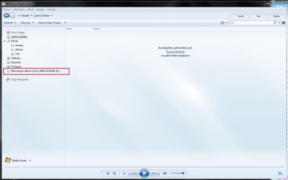Click the Parça column header
Image resolution: width=288 pixels, height=180 pixels.
[78, 29]
